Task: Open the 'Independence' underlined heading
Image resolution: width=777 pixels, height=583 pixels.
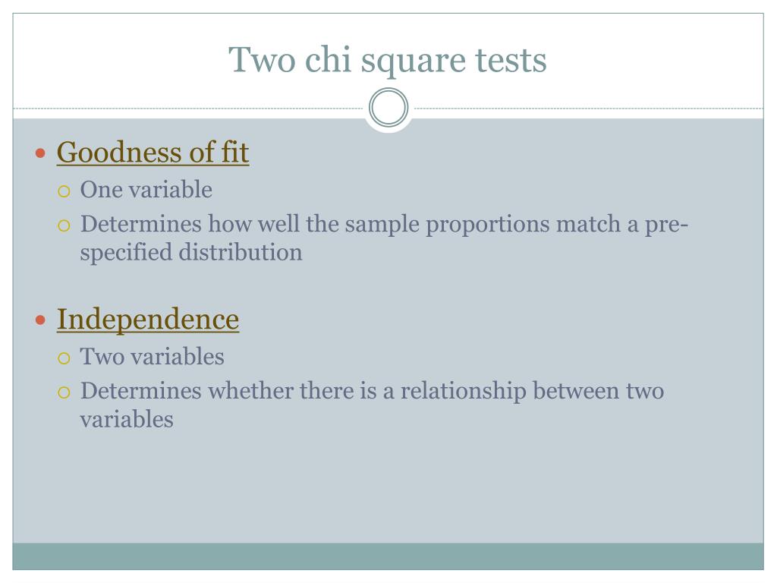Action: coord(148,320)
